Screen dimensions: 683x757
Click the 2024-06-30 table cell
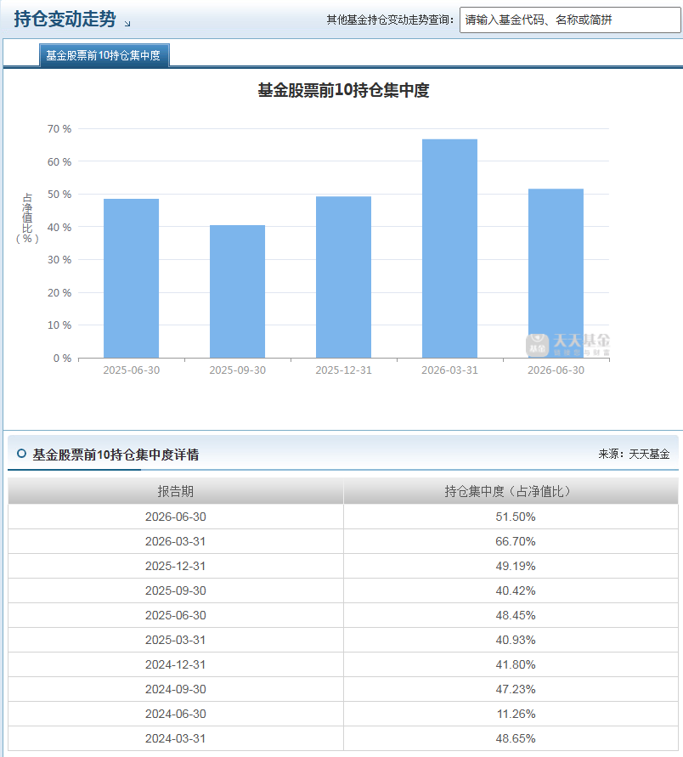(176, 714)
